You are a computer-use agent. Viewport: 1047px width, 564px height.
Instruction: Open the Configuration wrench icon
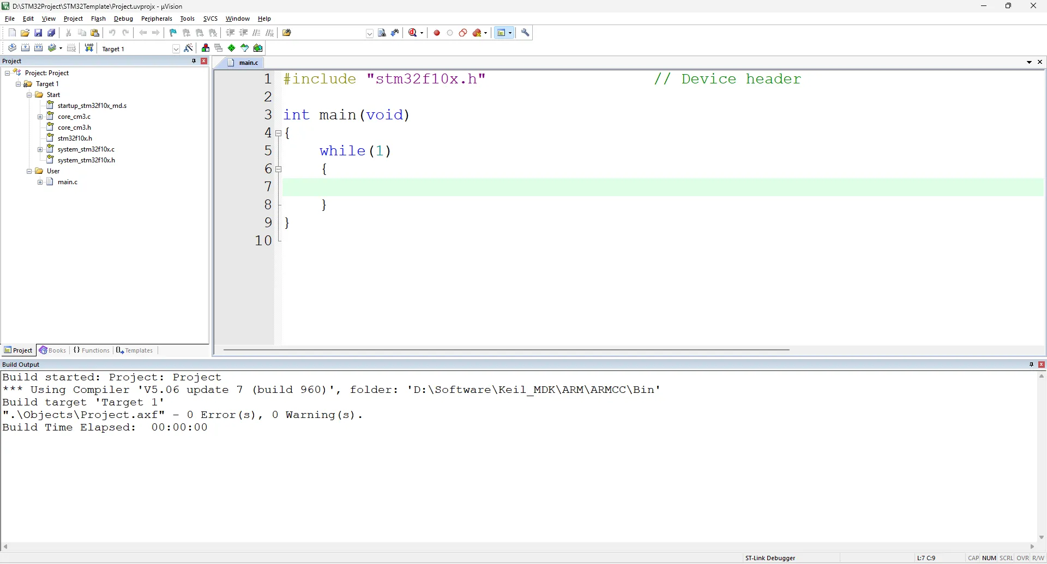tap(526, 33)
